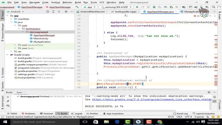Open the Layout Inspector panel
Image resolution: width=222 pixels, height=125 pixels.
coord(204,114)
